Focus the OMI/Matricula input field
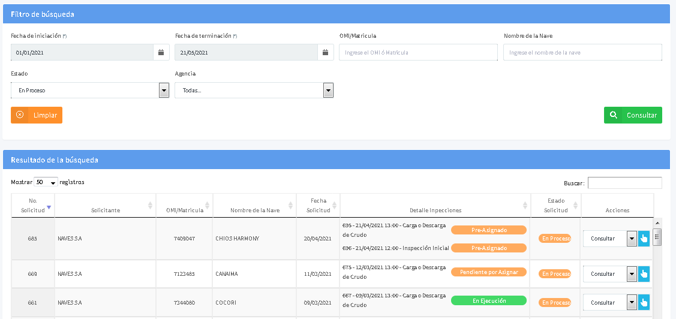Viewport: 676px width, 319px height. pos(418,53)
